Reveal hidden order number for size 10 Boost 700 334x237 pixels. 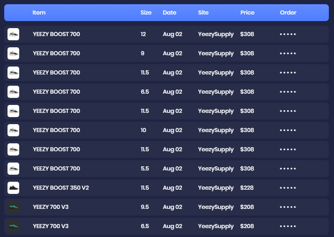(288, 130)
